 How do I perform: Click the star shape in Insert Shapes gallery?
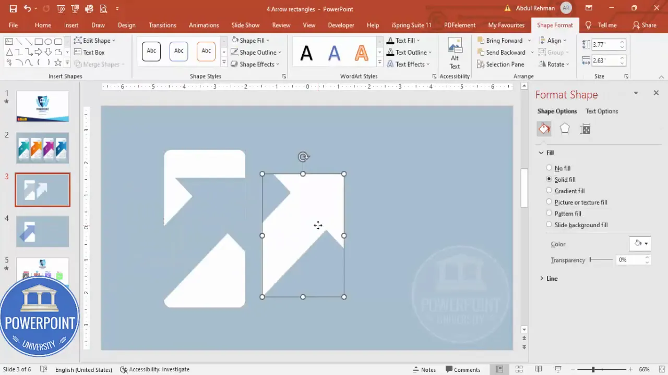pos(57,63)
